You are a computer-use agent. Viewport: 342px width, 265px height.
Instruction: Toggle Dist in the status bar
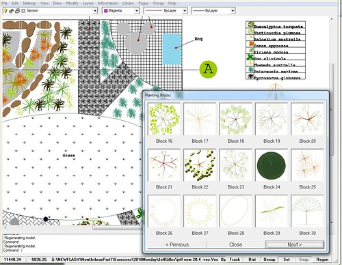[x=252, y=260]
